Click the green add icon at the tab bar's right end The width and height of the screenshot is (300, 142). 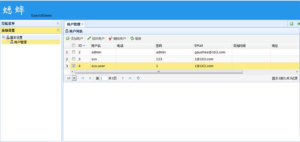[x=292, y=24]
